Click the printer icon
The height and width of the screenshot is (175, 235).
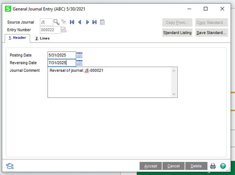[213, 166]
